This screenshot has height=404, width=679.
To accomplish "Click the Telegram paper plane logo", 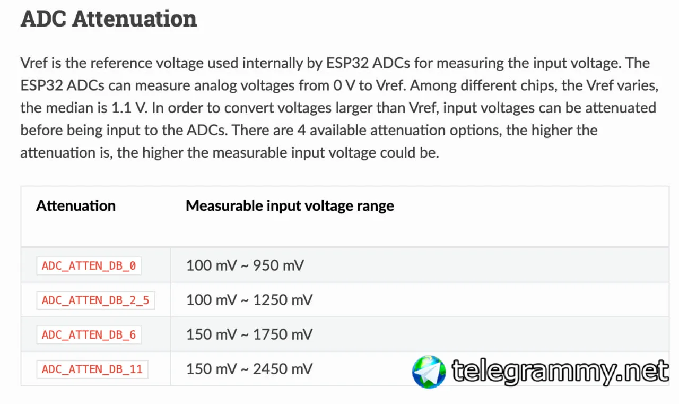I will tap(429, 372).
